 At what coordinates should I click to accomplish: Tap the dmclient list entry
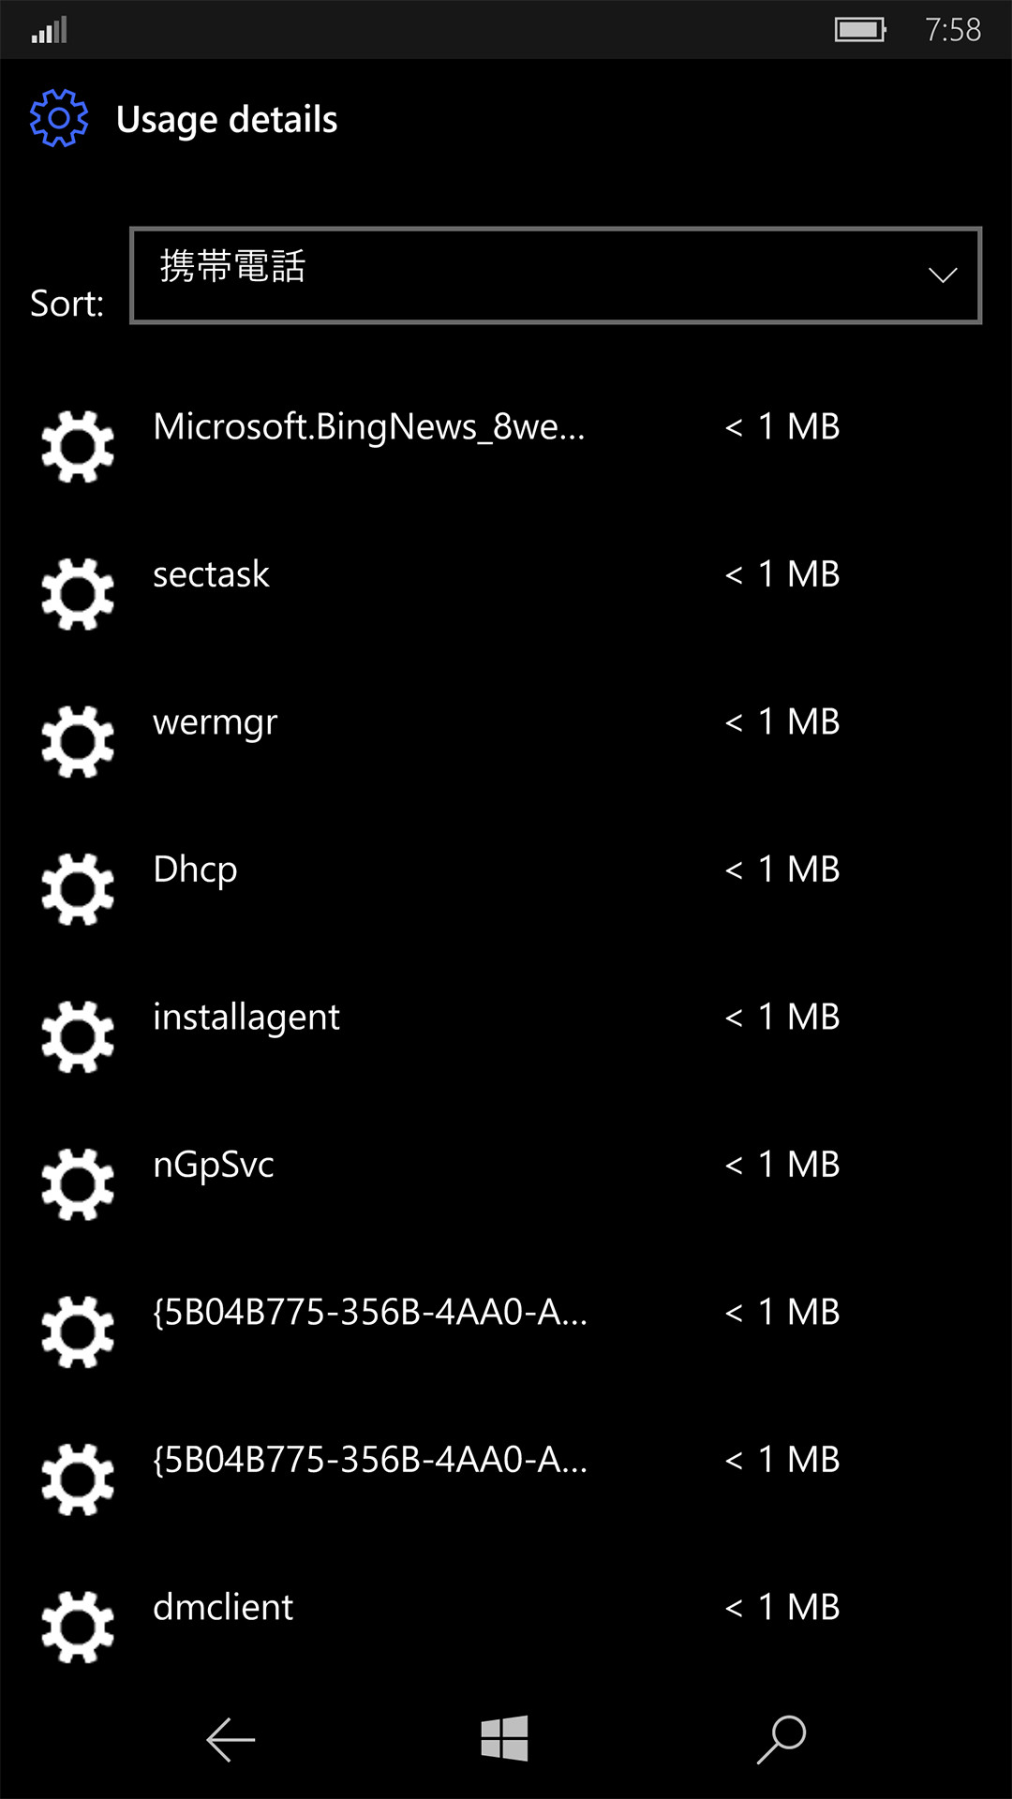click(x=223, y=1608)
